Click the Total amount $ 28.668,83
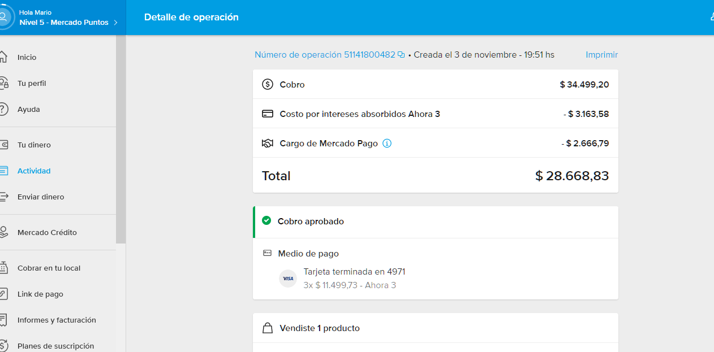The height and width of the screenshot is (352, 714). [x=572, y=176]
